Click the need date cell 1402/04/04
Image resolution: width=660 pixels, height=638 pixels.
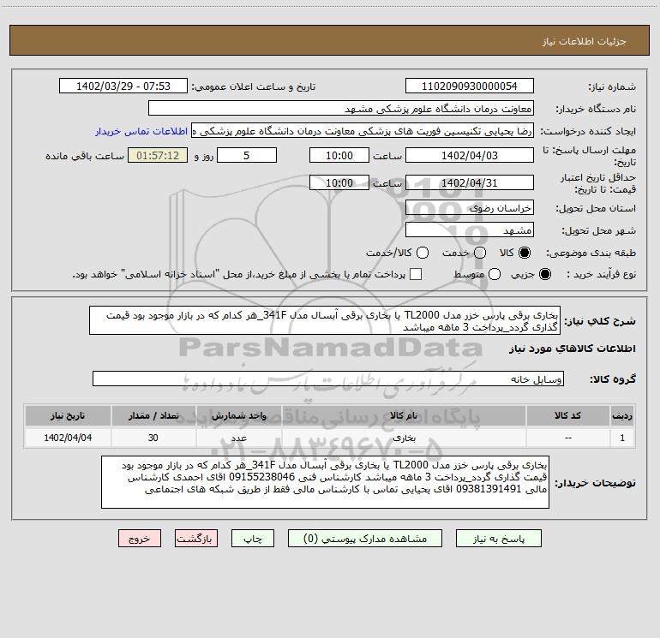pos(68,438)
